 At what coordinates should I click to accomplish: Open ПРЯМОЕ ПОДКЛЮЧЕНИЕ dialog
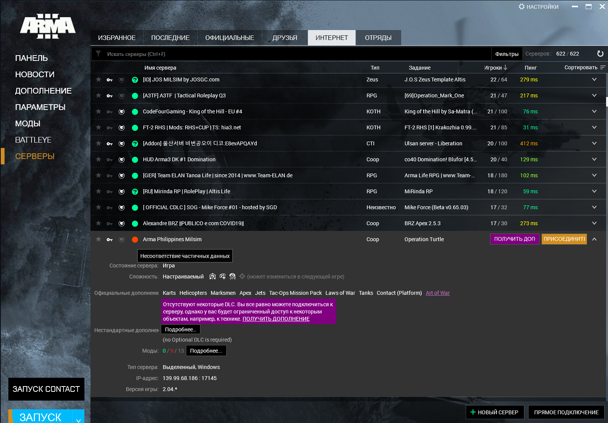pos(566,412)
